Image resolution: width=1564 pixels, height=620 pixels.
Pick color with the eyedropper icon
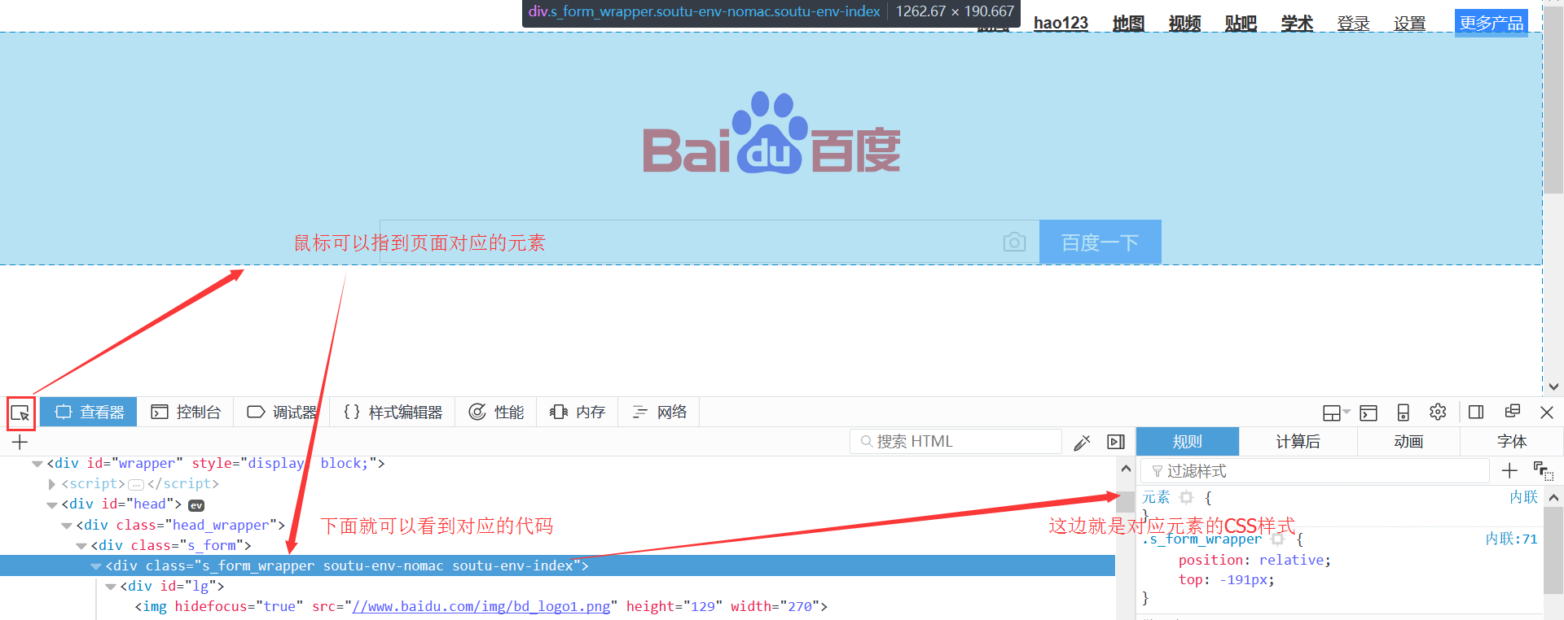coord(1082,442)
